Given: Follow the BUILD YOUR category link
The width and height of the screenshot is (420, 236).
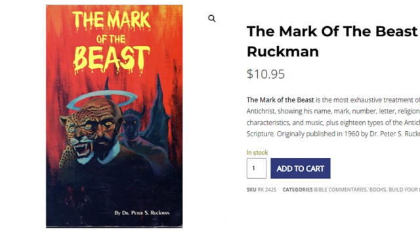Looking at the screenshot, I should tap(404, 189).
